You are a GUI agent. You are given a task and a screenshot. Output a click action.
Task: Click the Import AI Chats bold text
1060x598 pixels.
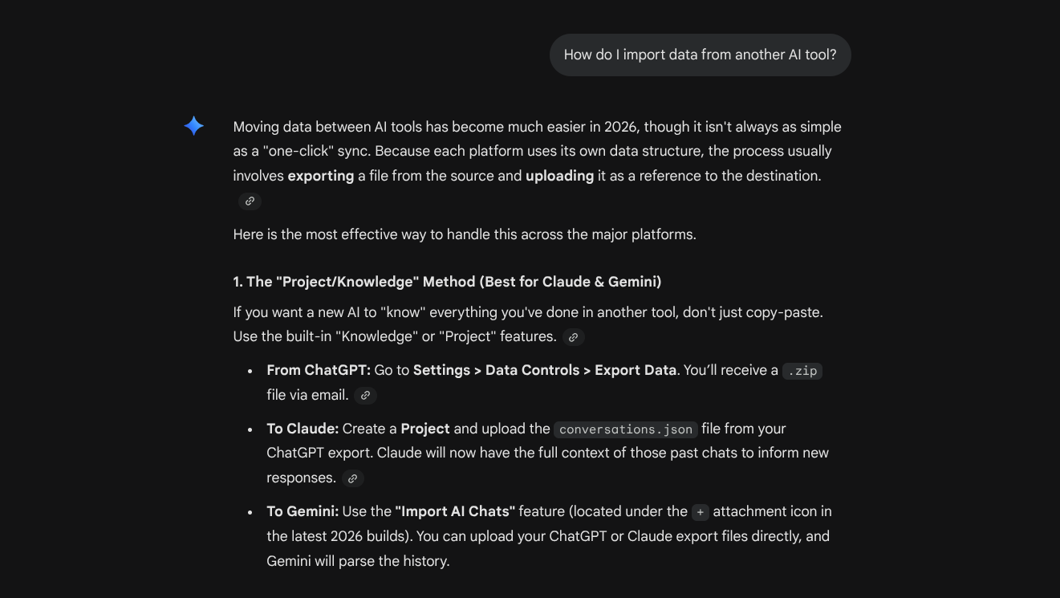tap(454, 511)
